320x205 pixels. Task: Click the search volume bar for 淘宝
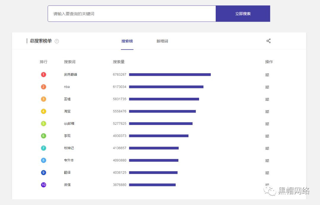[x=163, y=111]
